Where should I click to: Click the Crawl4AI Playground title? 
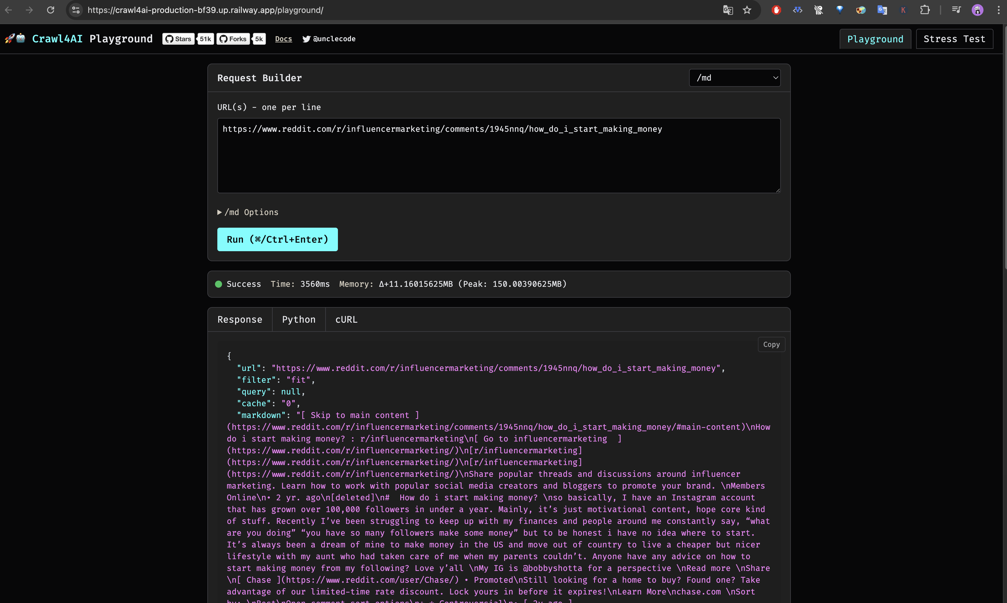pos(92,39)
